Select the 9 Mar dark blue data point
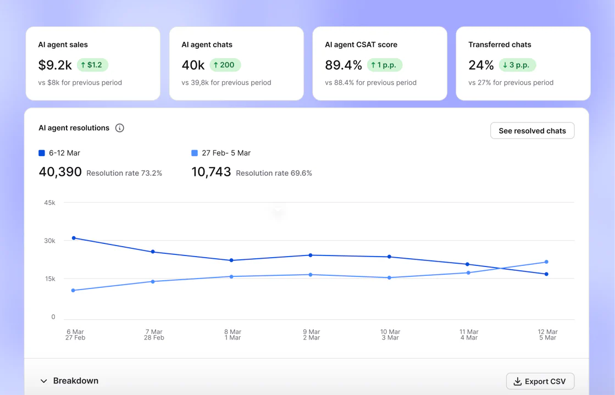Viewport: 615px width, 395px height. 311,255
